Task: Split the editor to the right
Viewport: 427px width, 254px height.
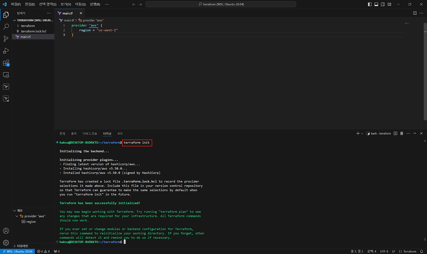Action: click(415, 13)
